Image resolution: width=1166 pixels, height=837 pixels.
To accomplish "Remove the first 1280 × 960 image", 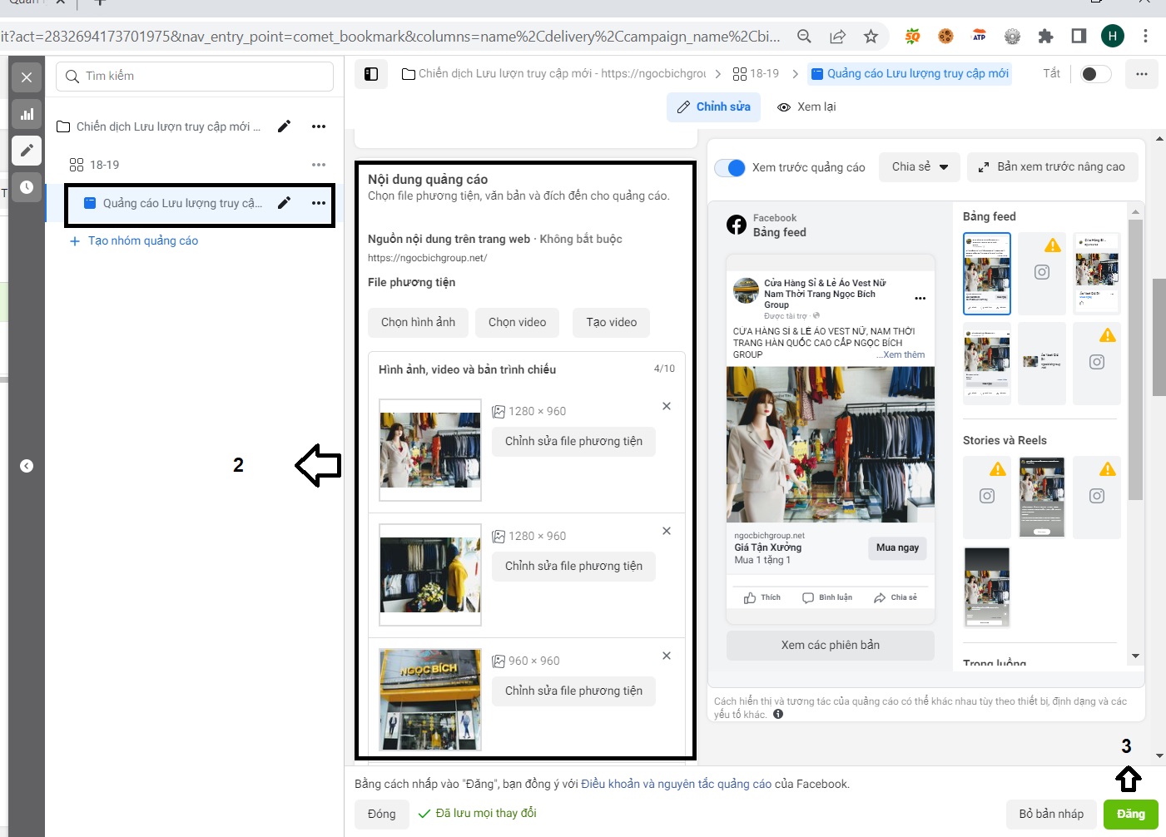I will 666,406.
